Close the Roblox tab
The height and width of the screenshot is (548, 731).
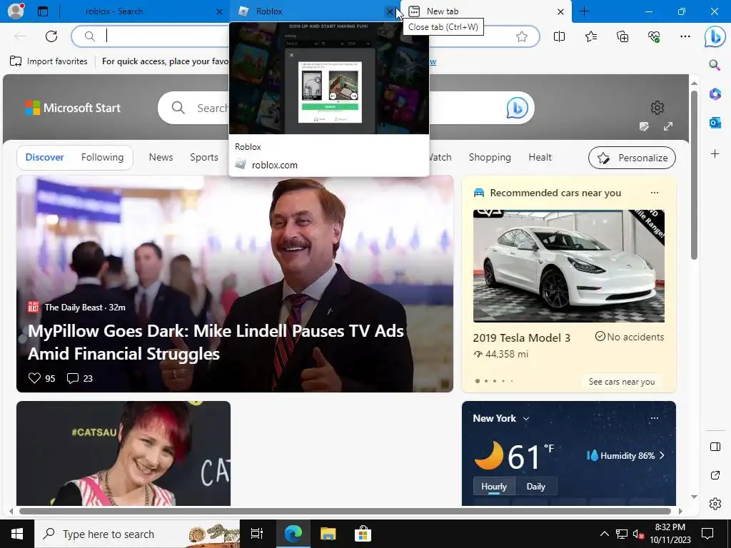390,11
